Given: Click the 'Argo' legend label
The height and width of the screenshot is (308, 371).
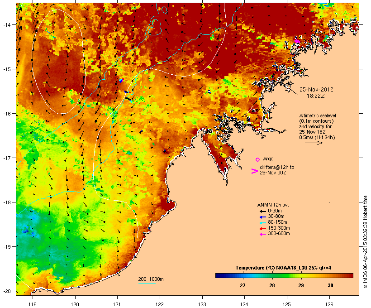Looking at the screenshot, I should tap(268, 159).
